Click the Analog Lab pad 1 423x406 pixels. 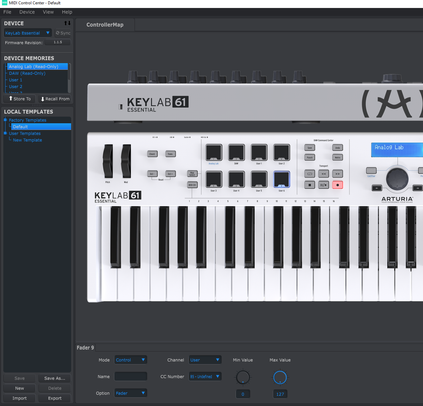pyautogui.click(x=214, y=152)
